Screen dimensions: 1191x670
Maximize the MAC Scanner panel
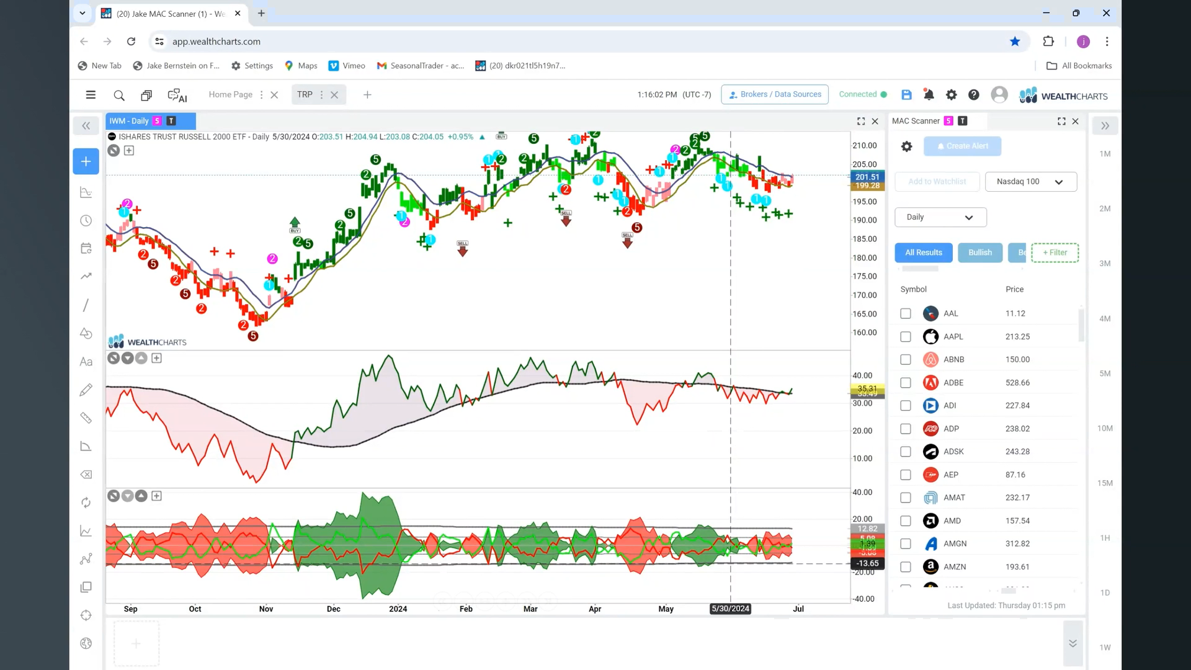point(1061,122)
